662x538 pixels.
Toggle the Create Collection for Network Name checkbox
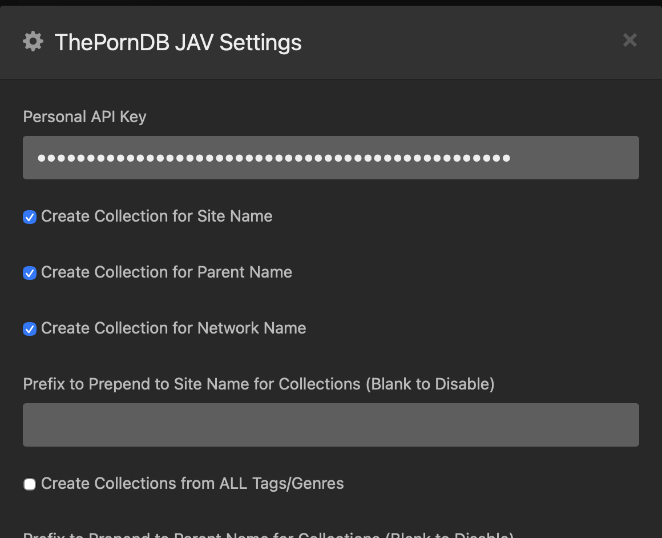pyautogui.click(x=30, y=329)
